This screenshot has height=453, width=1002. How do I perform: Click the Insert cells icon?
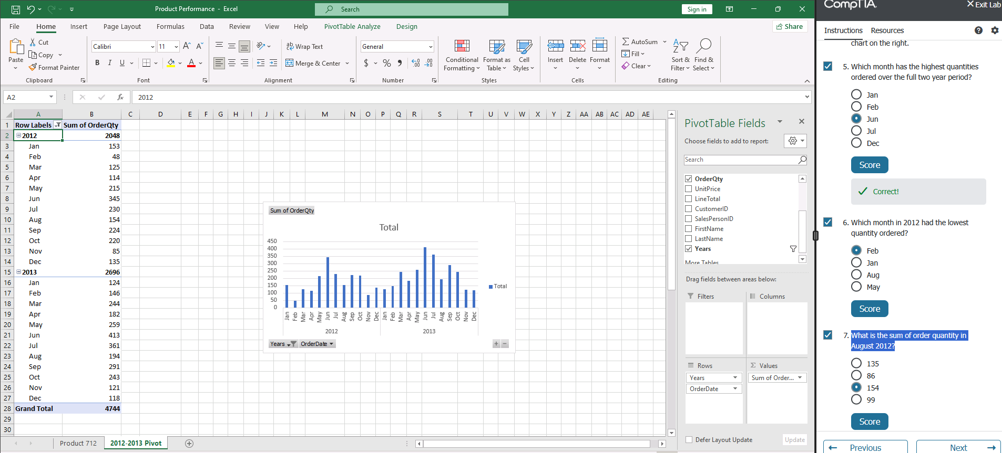tap(556, 46)
